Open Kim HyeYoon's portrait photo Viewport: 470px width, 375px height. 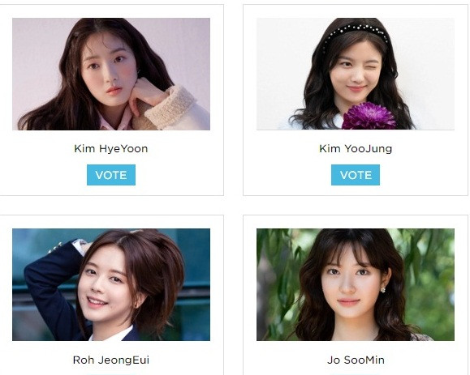point(111,74)
